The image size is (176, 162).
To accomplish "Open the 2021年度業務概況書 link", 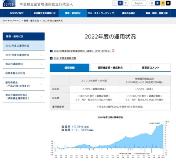I will 65,59.
